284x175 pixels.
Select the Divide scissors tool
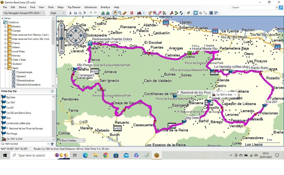[164, 13]
